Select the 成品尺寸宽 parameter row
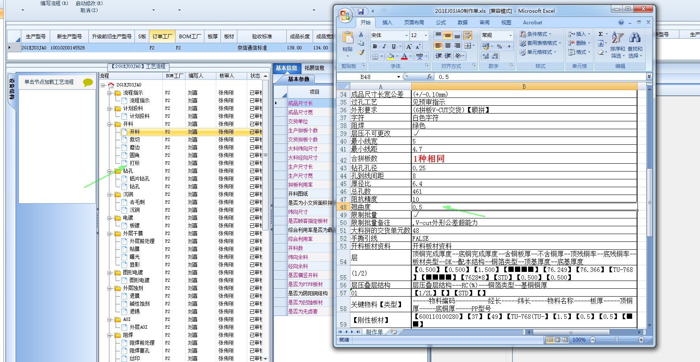Screen dimensions: 700x362 (309, 112)
